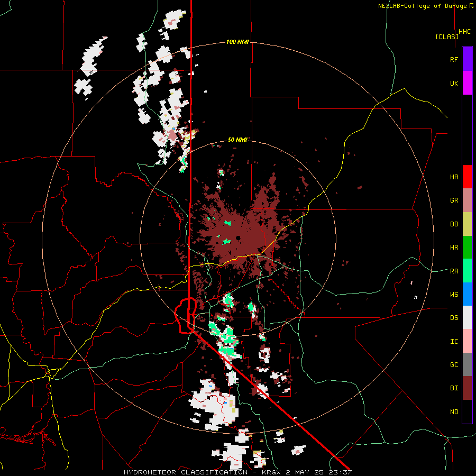Click the thick red closed outline near lake

click(186, 316)
